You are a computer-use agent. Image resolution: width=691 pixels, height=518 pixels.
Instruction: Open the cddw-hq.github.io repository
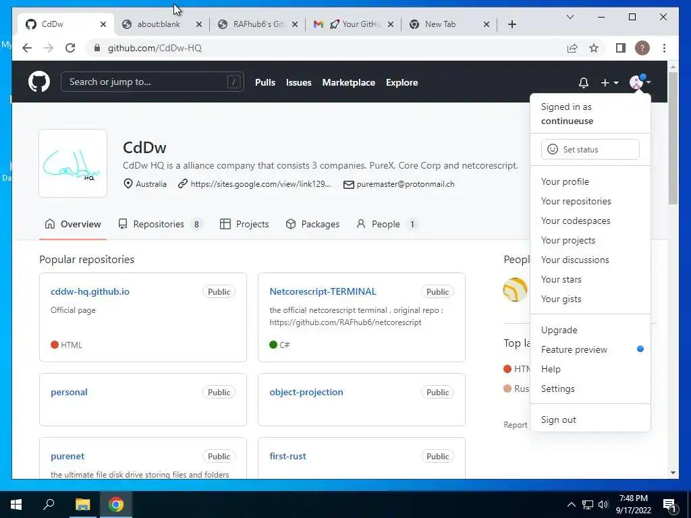coord(90,291)
